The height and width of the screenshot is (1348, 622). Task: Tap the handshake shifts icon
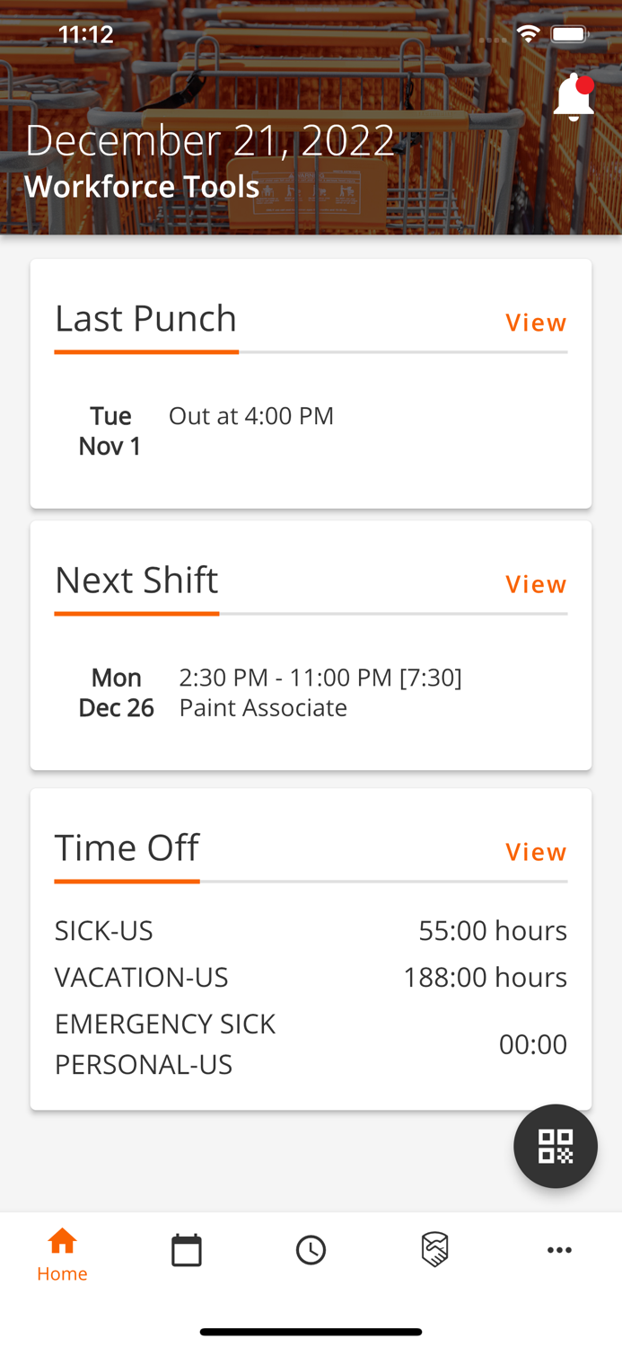[435, 1248]
